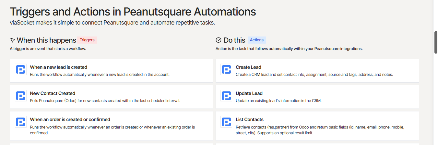Click Peanutsquare icon beside 'List Contacts'
438x145 pixels.
(226, 122)
